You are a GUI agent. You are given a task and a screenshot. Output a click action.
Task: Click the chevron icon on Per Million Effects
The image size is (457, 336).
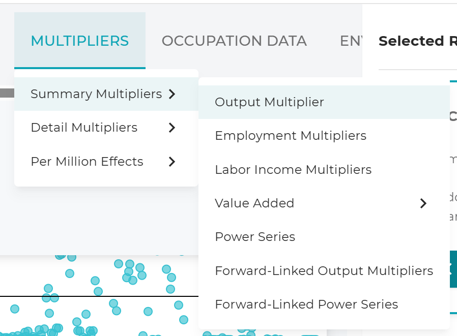tap(173, 161)
